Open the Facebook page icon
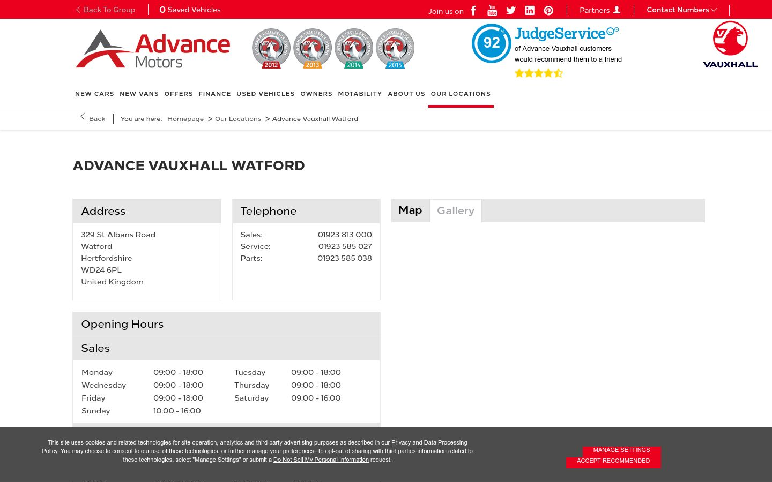 click(473, 10)
